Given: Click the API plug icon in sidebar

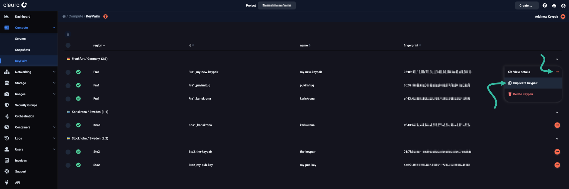Looking at the screenshot, I should [7, 183].
